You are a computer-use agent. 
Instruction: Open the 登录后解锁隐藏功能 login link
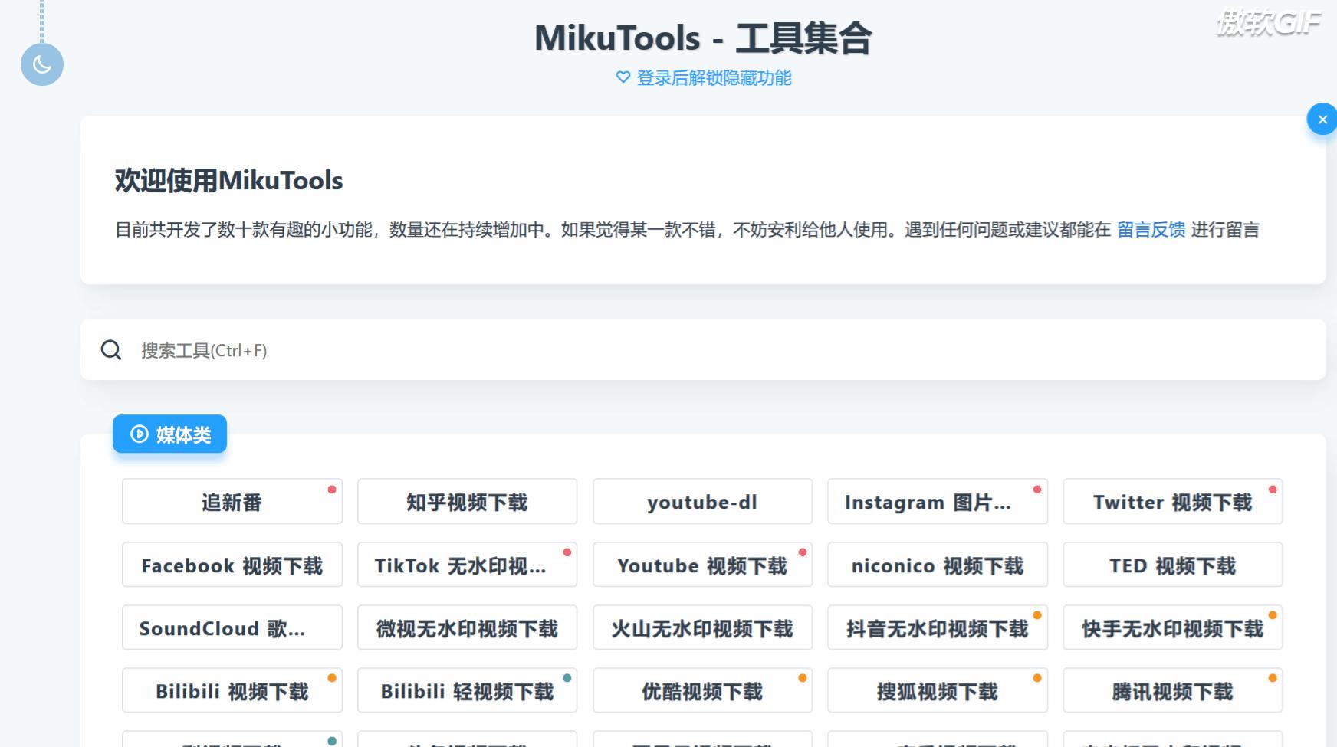point(713,77)
